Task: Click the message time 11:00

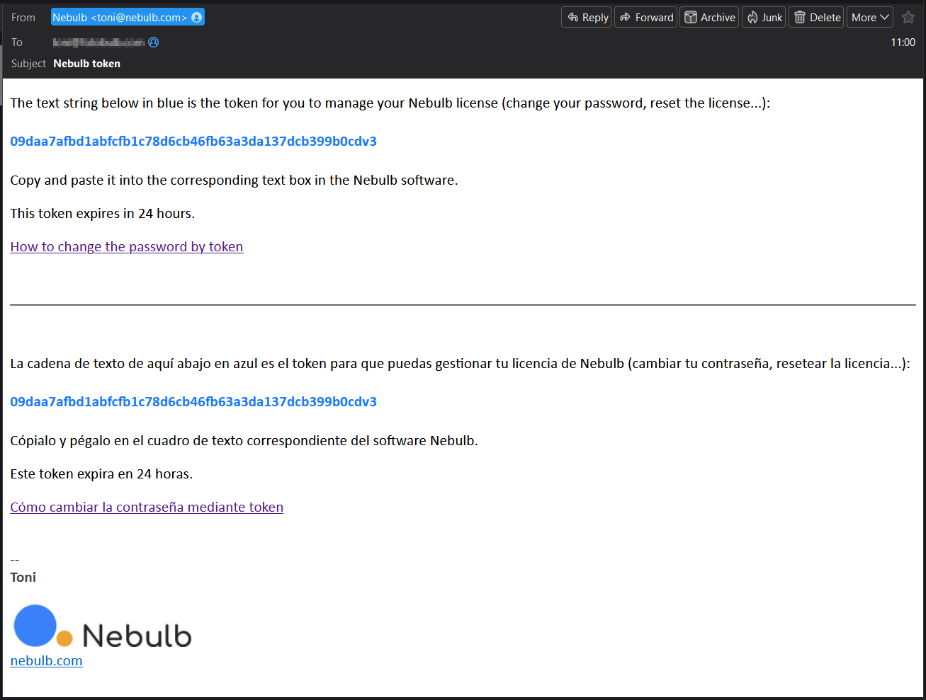Action: click(x=903, y=42)
